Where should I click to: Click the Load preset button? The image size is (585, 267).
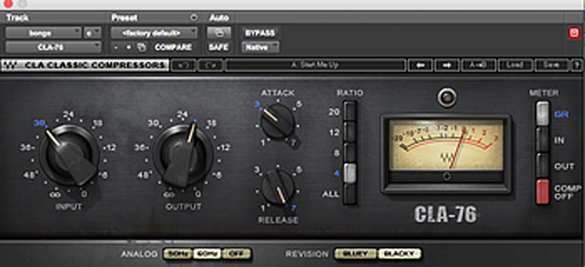[515, 65]
